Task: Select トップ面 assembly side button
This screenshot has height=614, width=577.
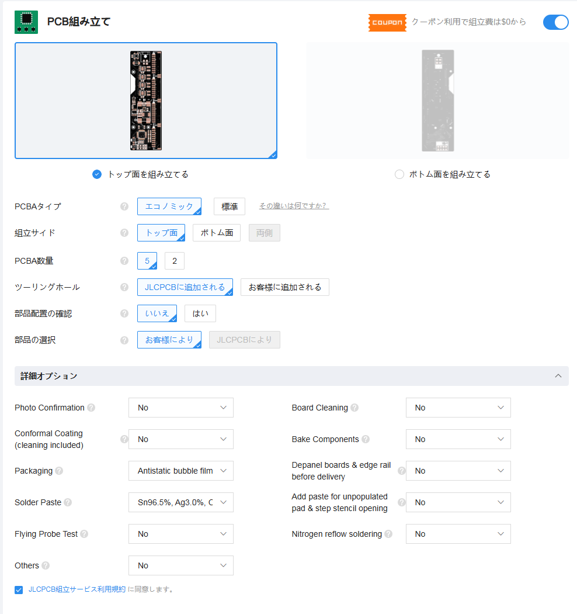Action: click(x=161, y=233)
